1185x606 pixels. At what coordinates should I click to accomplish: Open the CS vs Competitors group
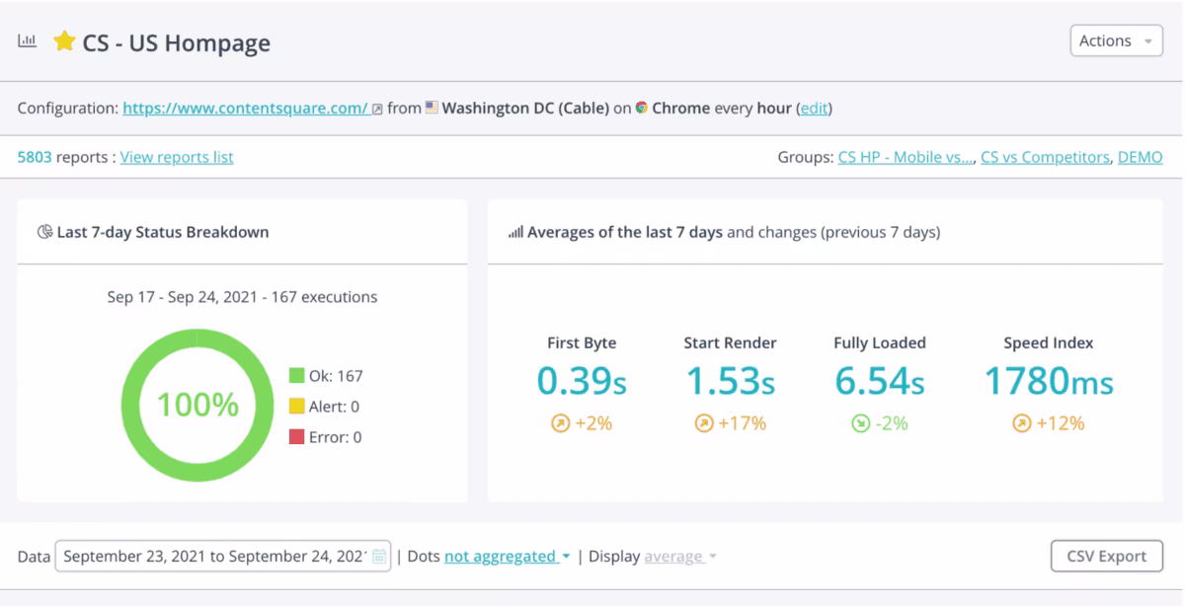click(1045, 157)
